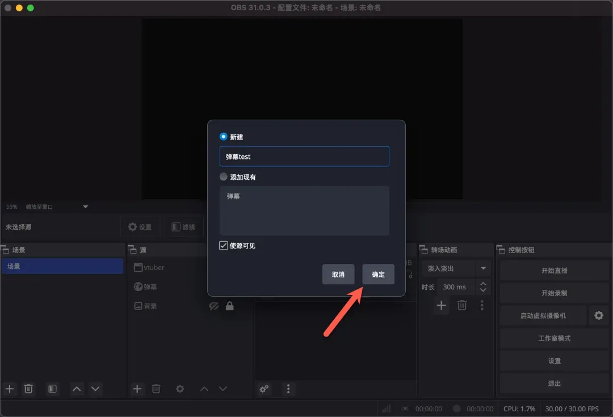Toggle 工作室模式 studio mode
Viewport: 613px width, 417px height.
555,338
